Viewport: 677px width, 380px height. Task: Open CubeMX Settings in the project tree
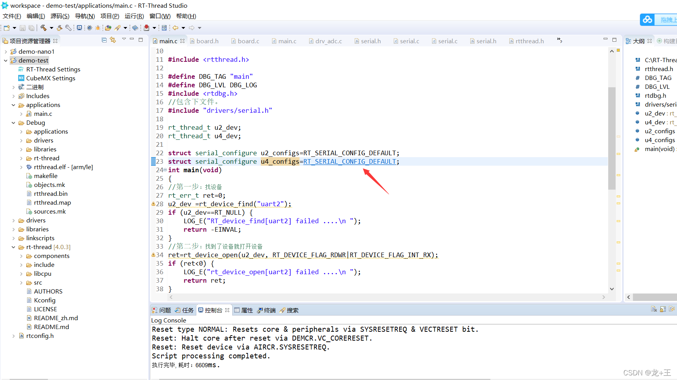[51, 78]
